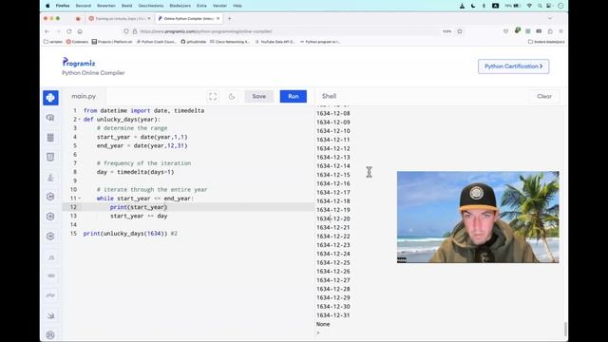
Task: Open the Bladwijzers menu
Action: 180,6
